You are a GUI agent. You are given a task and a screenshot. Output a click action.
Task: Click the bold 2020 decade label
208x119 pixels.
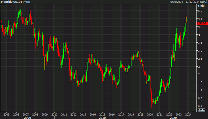173,118
